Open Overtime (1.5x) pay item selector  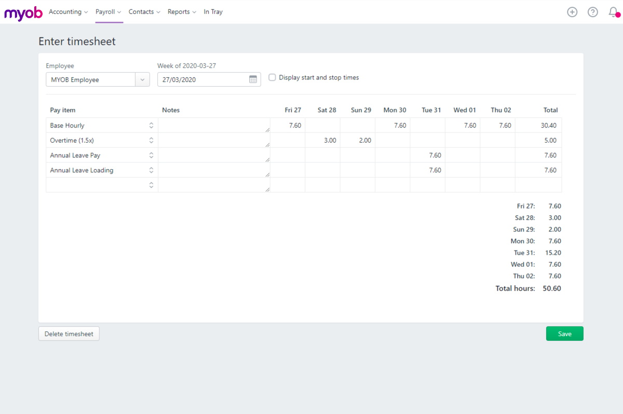[151, 141]
